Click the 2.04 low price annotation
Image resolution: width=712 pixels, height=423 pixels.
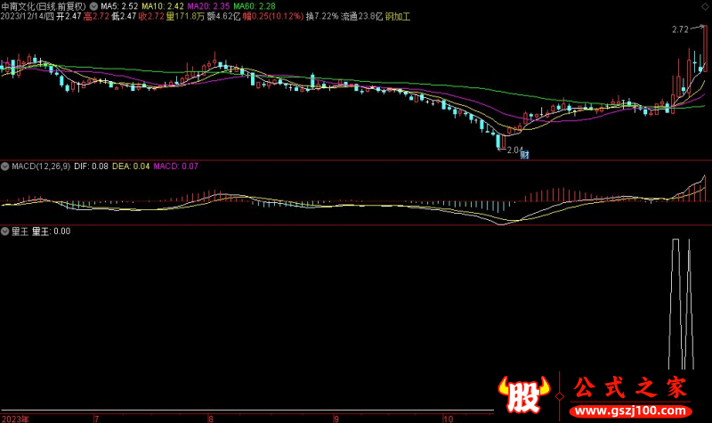(x=515, y=150)
